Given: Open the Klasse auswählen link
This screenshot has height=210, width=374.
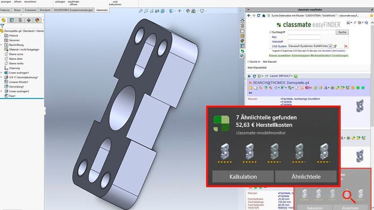Looking at the screenshot, I should pyautogui.click(x=280, y=56).
